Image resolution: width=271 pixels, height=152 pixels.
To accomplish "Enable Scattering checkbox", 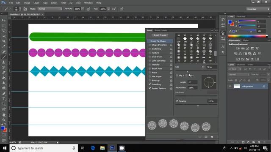I will 149,49.
